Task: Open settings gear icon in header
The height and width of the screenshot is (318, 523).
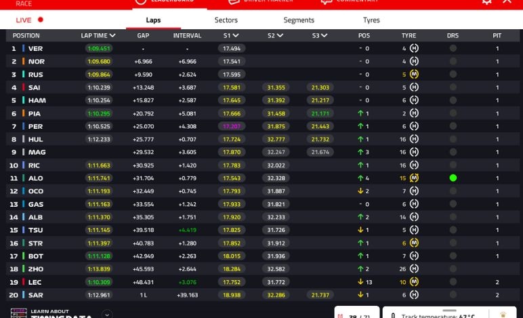Action: pos(486,2)
